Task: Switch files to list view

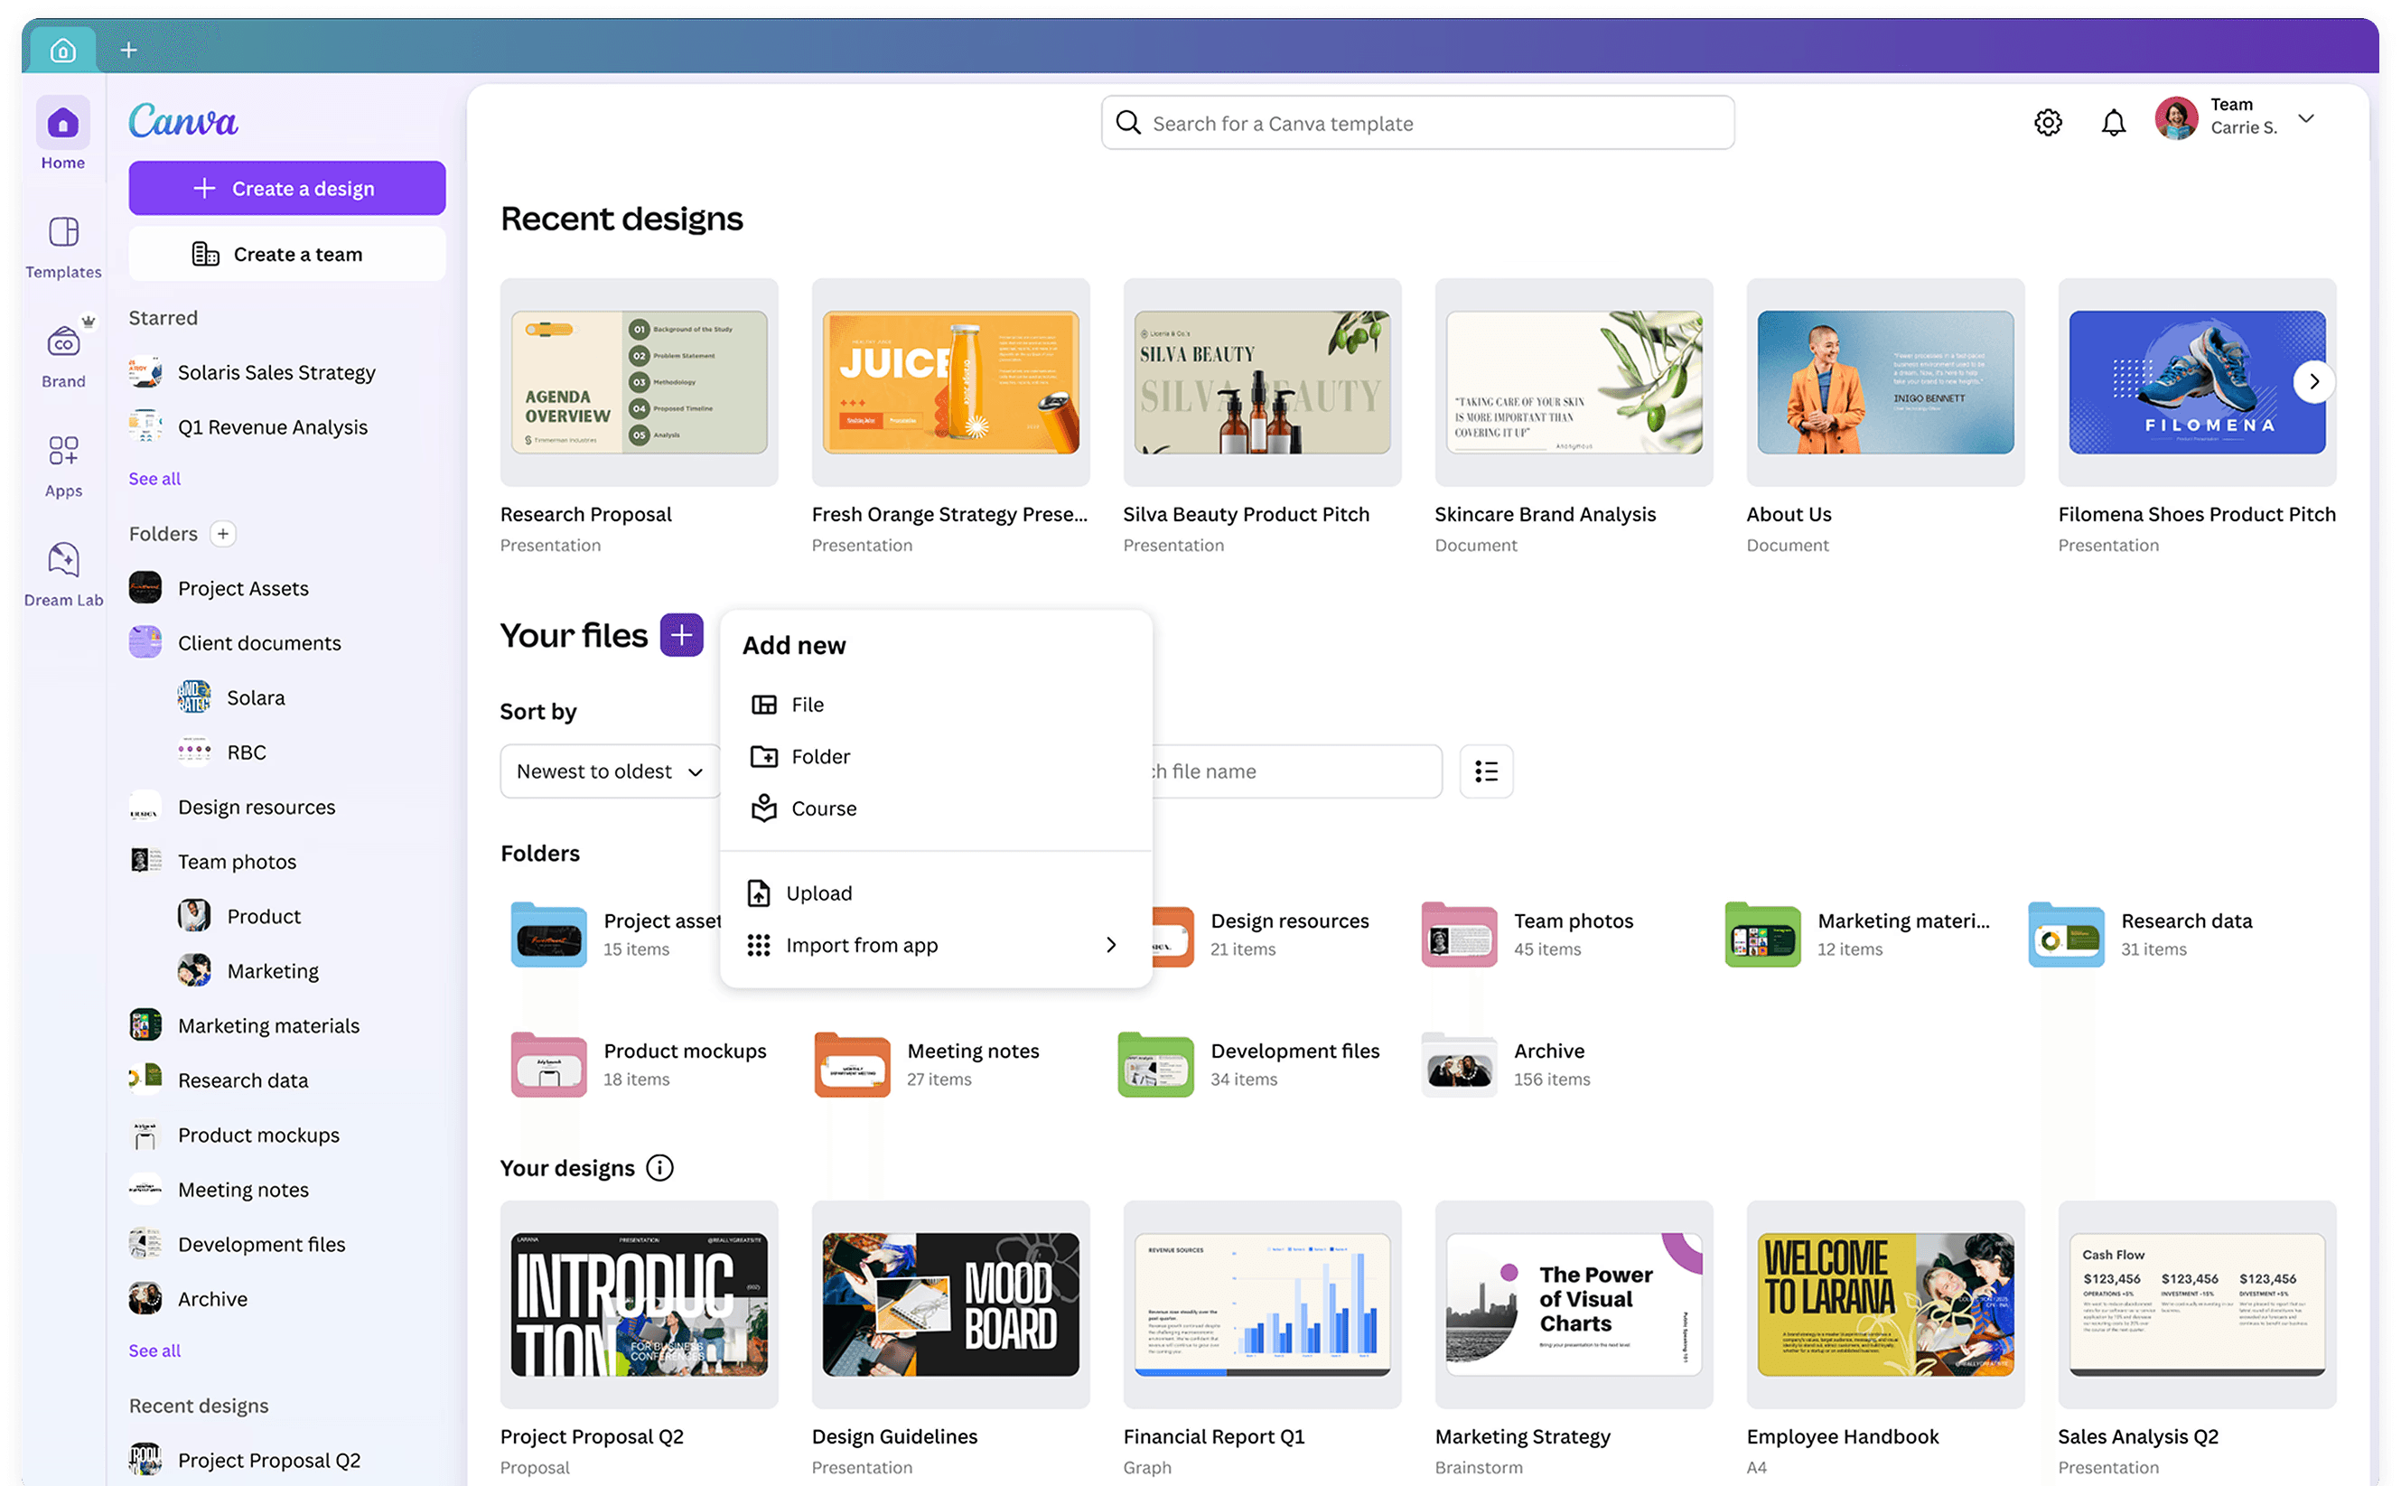Action: point(1485,771)
